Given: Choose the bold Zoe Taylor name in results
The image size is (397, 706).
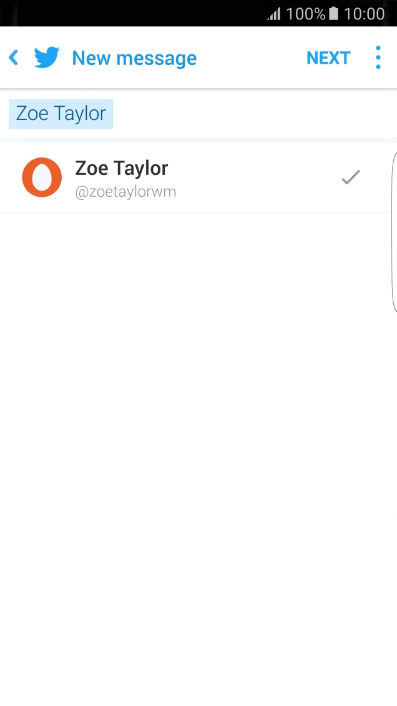Looking at the screenshot, I should pyautogui.click(x=122, y=168).
